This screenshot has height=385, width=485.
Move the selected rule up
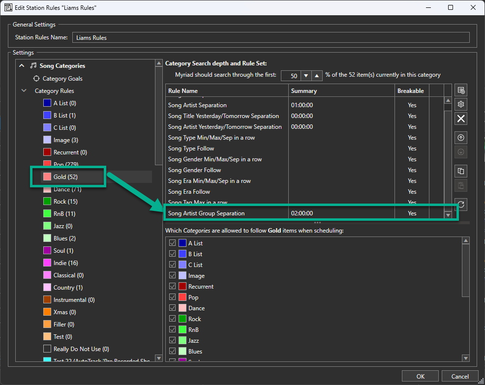(461, 138)
